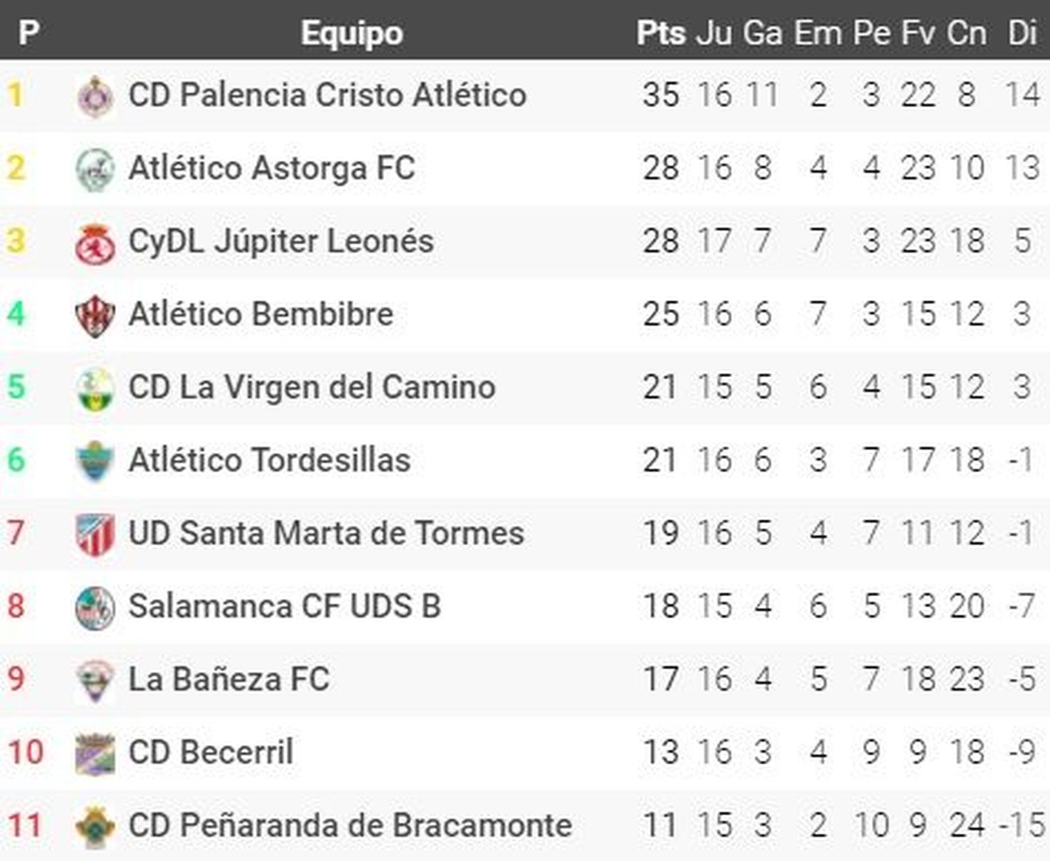Click the CD Peñaranda de Bracamonte crest
The image size is (1050, 861).
[95, 826]
